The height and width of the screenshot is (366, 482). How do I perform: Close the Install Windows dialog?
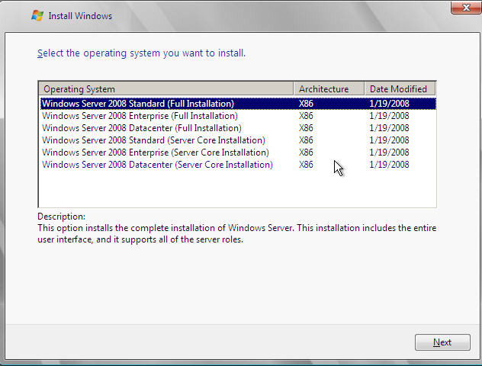pyautogui.click(x=466, y=8)
